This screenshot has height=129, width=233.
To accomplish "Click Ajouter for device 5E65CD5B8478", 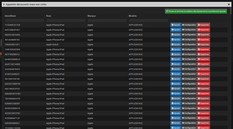I will click(x=176, y=108).
